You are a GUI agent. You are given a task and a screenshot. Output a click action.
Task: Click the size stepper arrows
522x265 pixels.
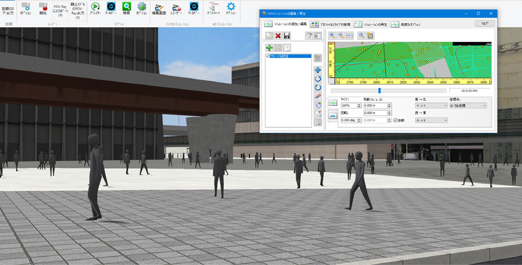click(x=359, y=105)
